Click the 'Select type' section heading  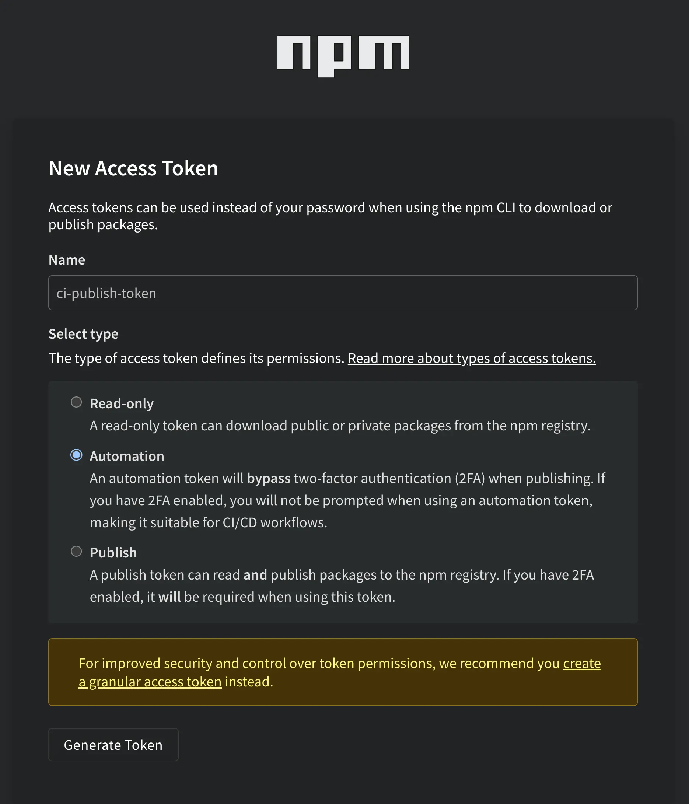(x=83, y=334)
